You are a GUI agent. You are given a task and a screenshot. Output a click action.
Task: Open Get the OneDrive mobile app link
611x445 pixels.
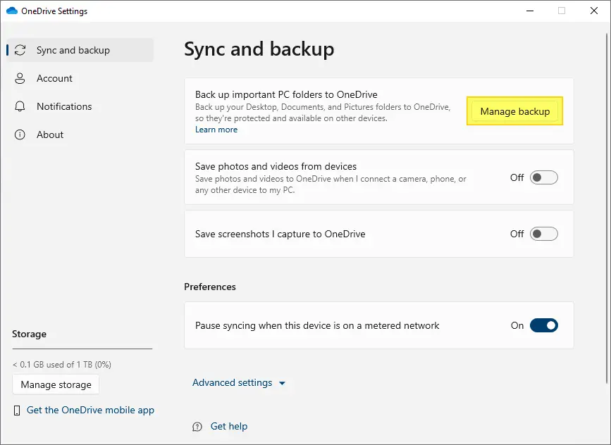click(90, 410)
